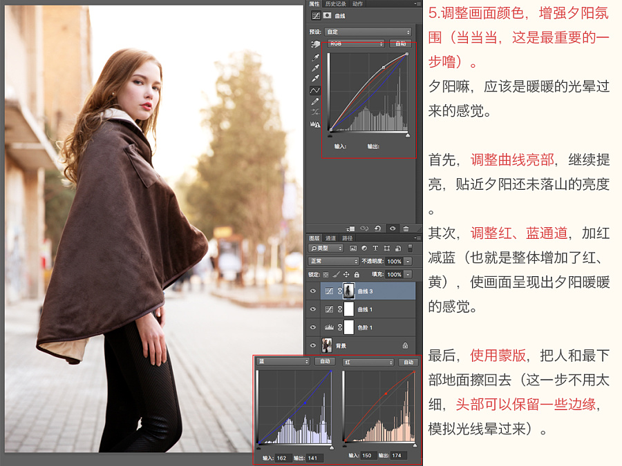
Task: Click the smooth curve values icon
Action: 315,112
